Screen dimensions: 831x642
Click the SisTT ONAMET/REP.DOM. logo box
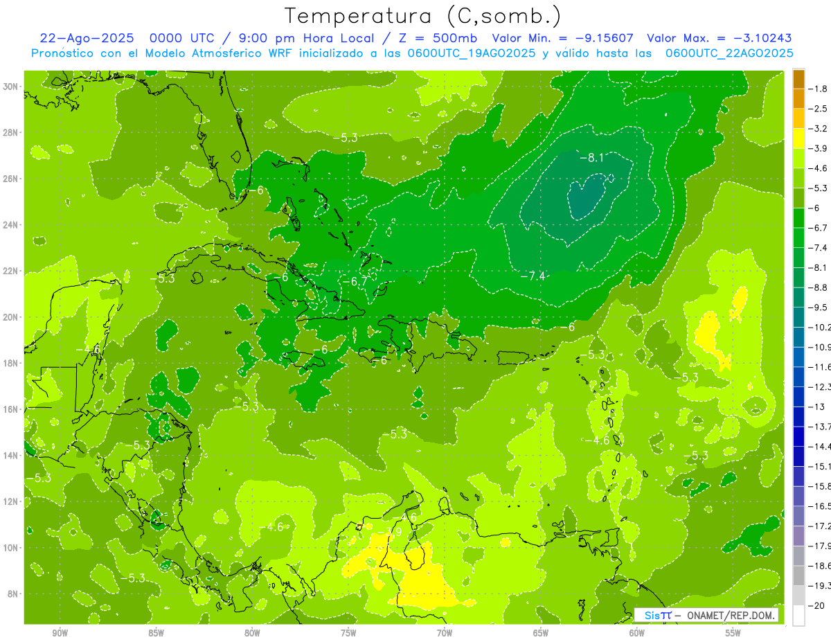click(x=706, y=615)
